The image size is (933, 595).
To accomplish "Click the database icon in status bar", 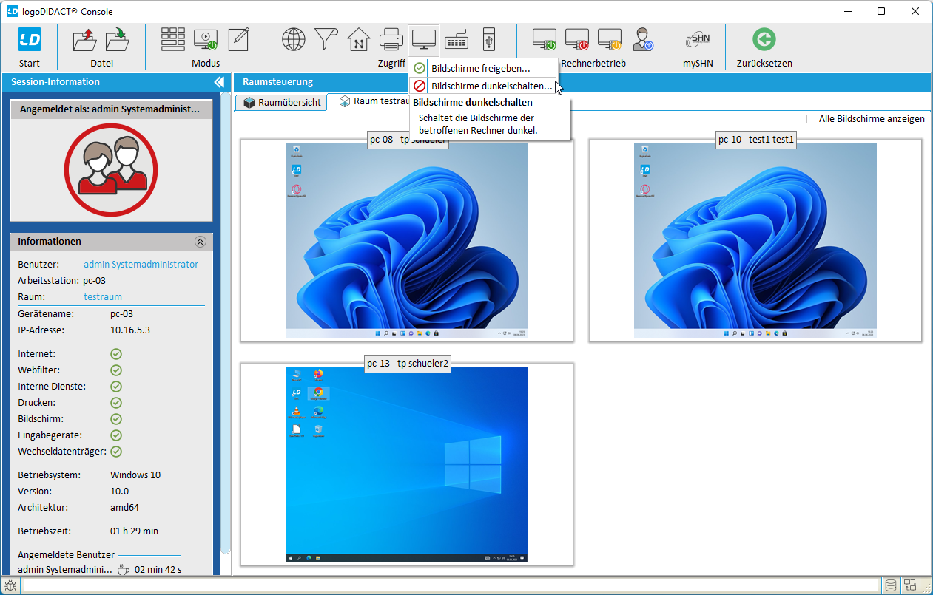I will [891, 585].
